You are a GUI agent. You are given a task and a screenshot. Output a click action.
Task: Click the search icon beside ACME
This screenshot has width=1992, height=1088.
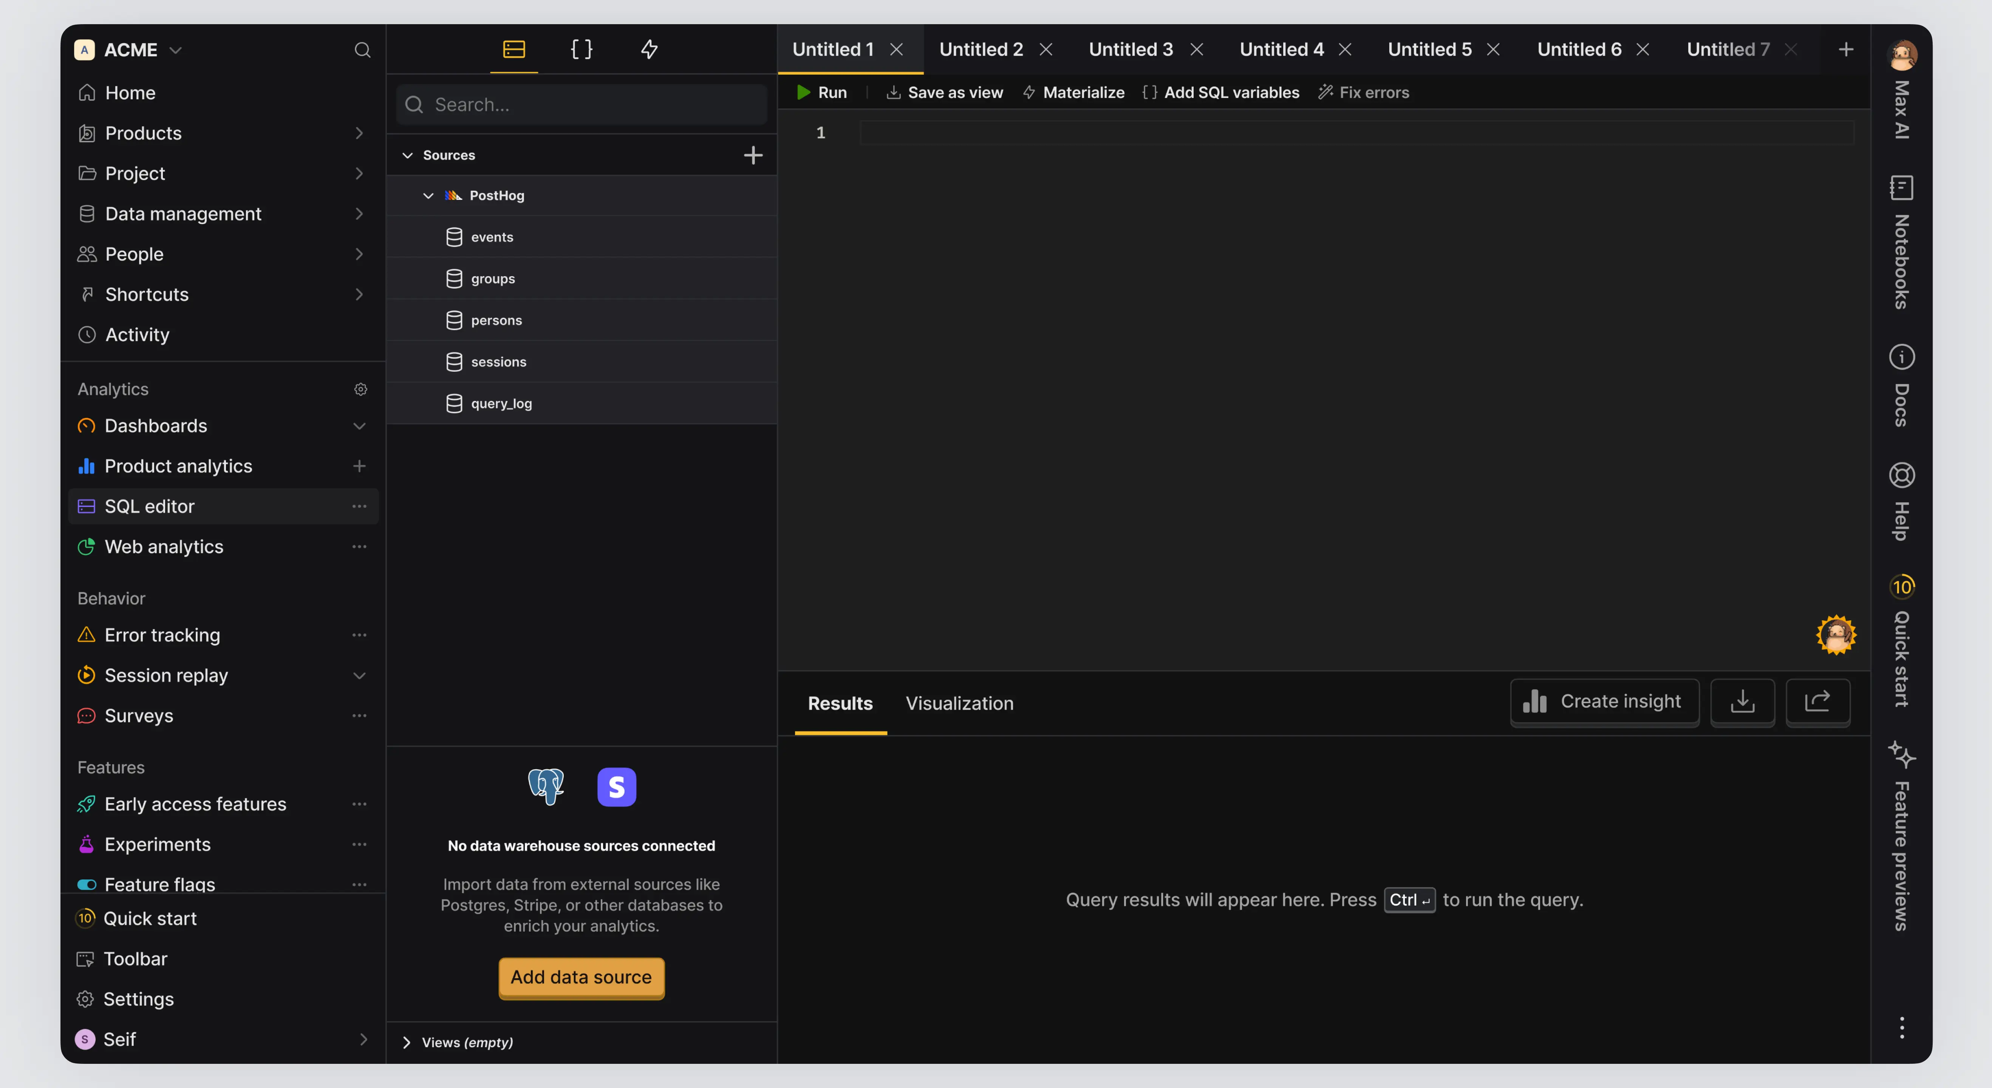pyautogui.click(x=362, y=50)
